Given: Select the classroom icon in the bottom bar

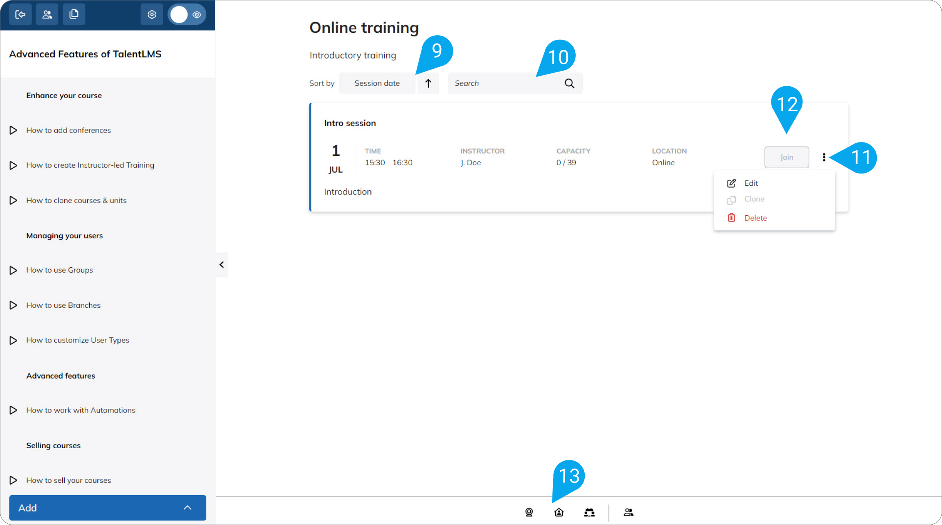Looking at the screenshot, I should pos(589,512).
